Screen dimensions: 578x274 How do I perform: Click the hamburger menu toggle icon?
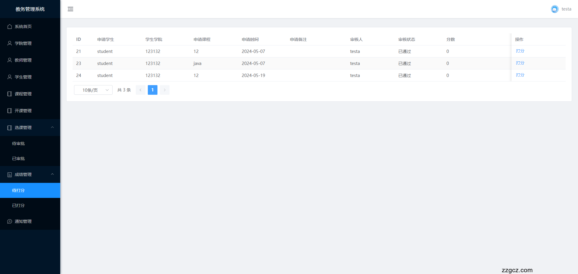coord(70,9)
